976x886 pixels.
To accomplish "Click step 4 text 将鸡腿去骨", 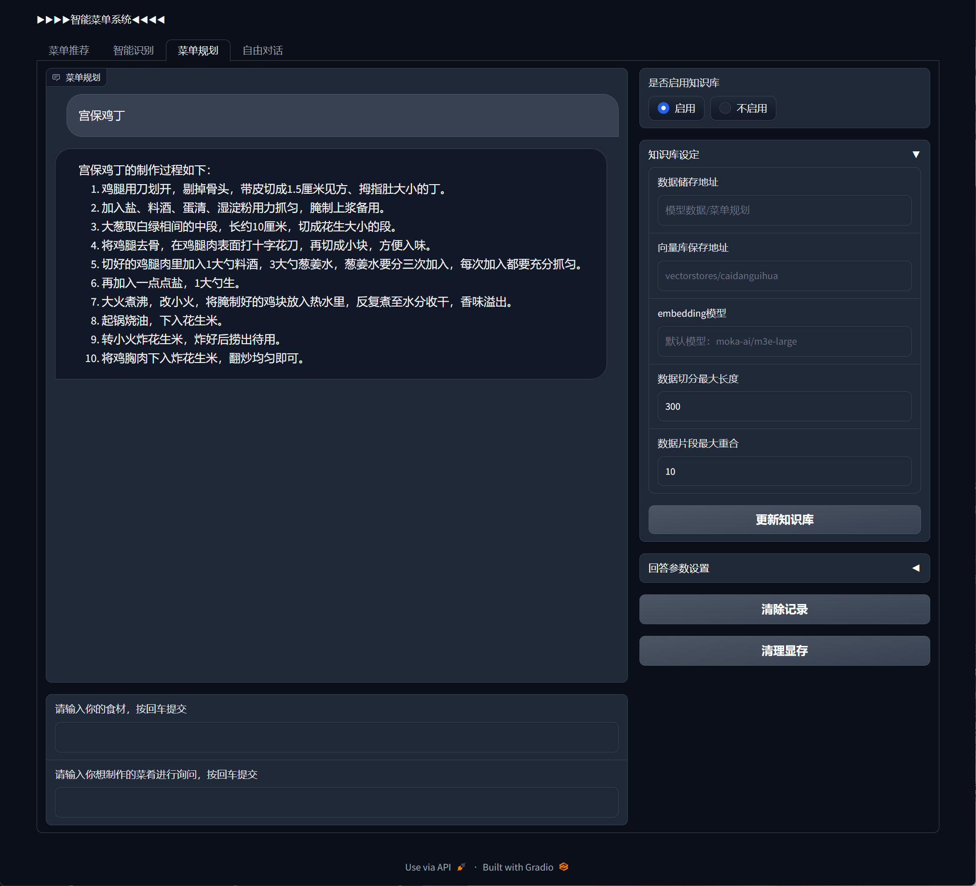I will (x=267, y=245).
